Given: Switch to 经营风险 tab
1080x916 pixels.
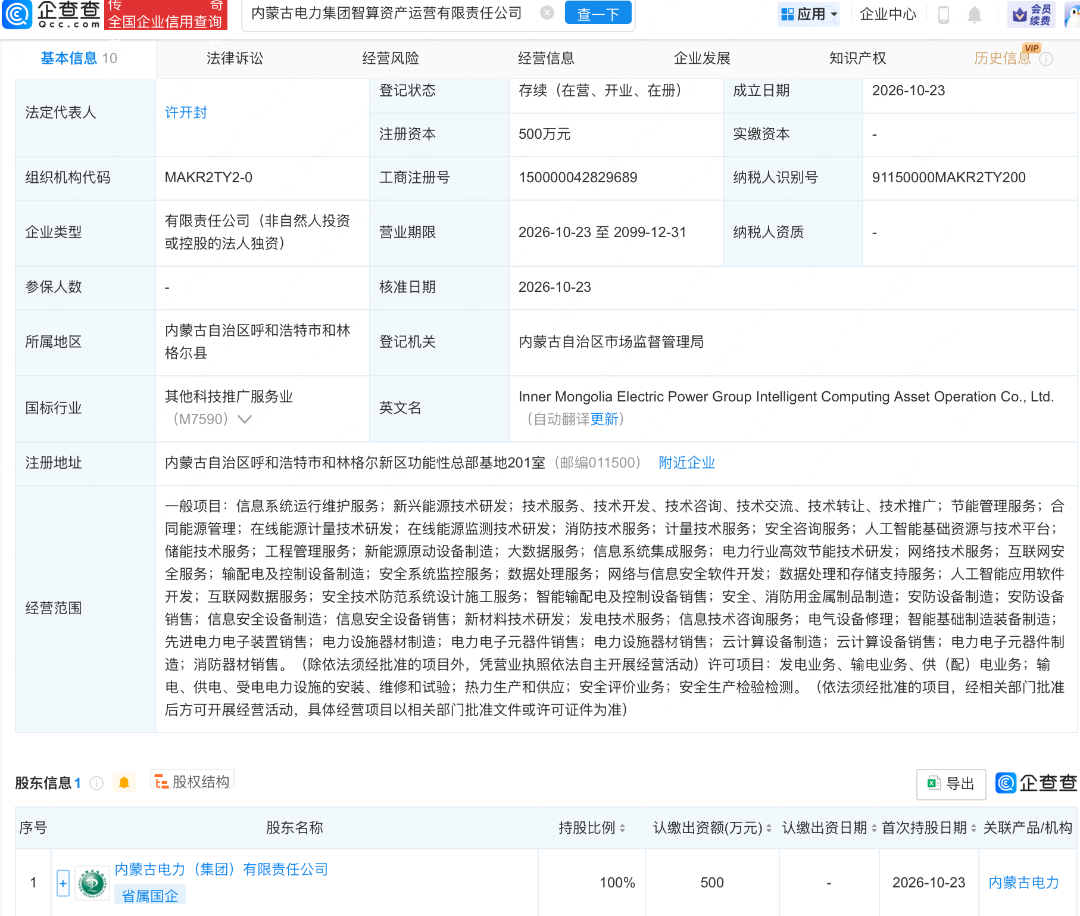Looking at the screenshot, I should point(391,58).
